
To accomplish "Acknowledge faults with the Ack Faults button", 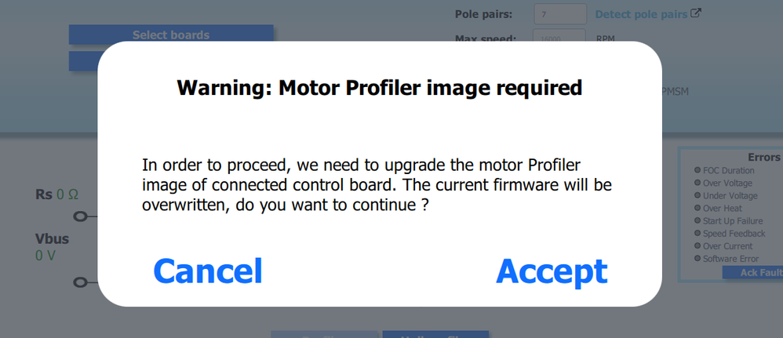I will pos(752,273).
